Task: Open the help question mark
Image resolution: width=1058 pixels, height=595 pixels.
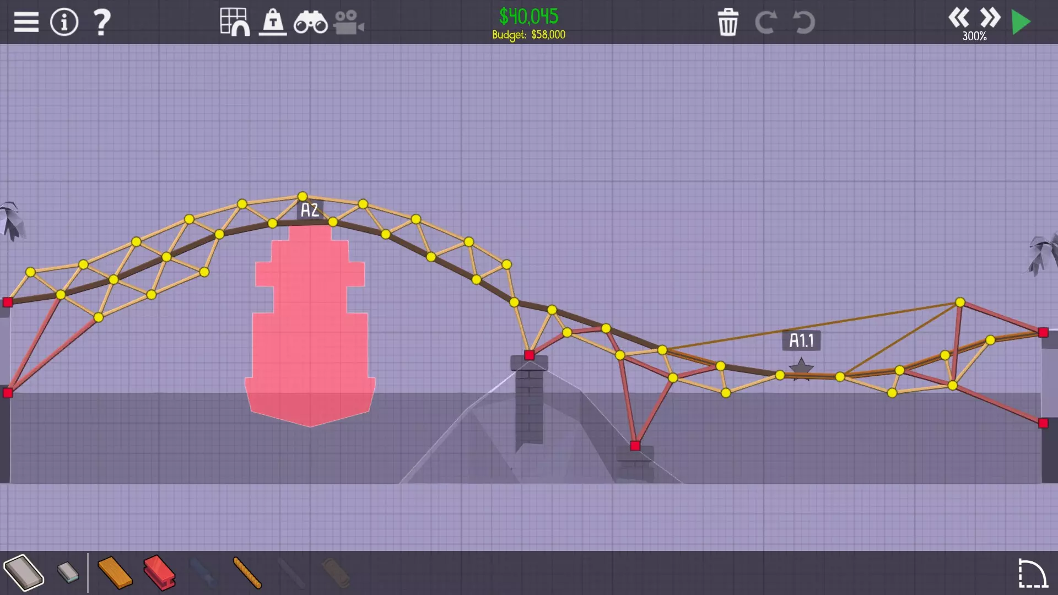Action: point(101,22)
